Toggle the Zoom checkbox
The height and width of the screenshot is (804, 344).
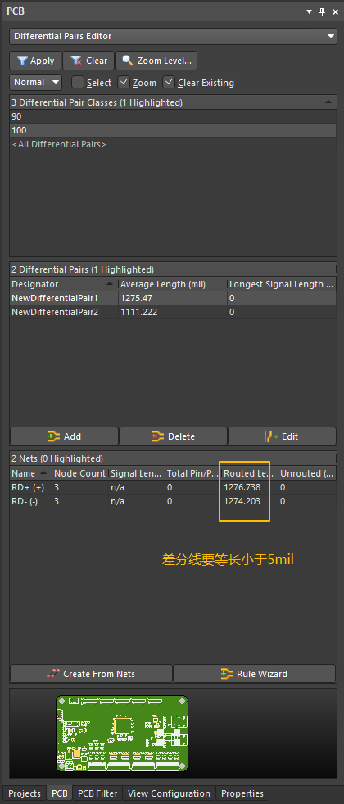click(123, 82)
